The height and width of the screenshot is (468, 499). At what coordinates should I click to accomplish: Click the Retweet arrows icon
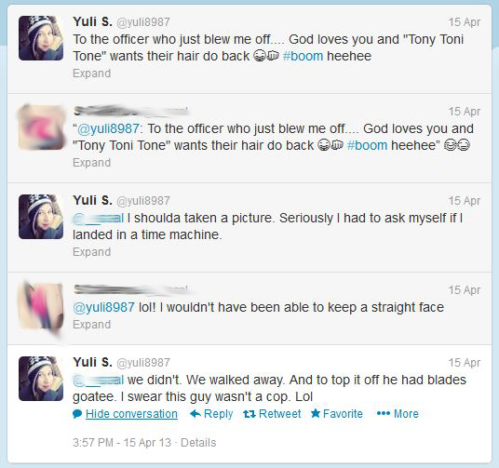point(249,414)
